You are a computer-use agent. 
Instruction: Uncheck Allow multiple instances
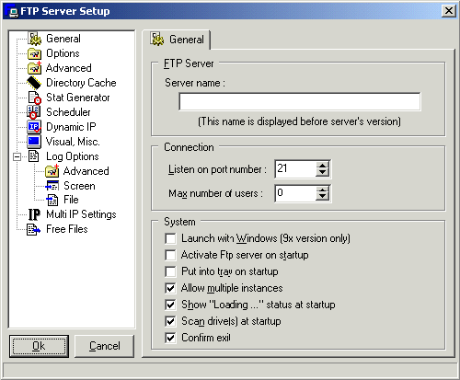tap(170, 288)
